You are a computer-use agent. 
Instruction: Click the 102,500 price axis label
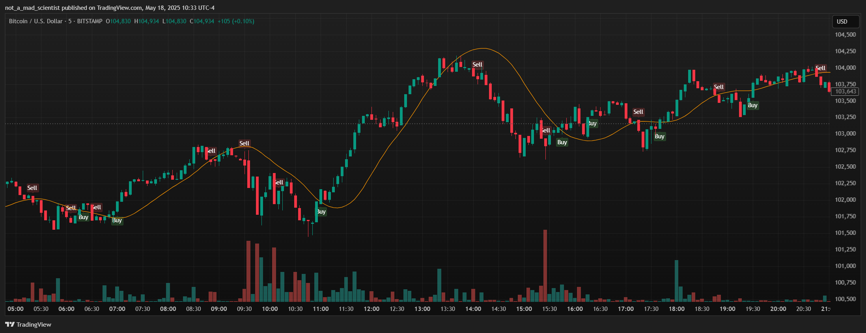point(845,167)
